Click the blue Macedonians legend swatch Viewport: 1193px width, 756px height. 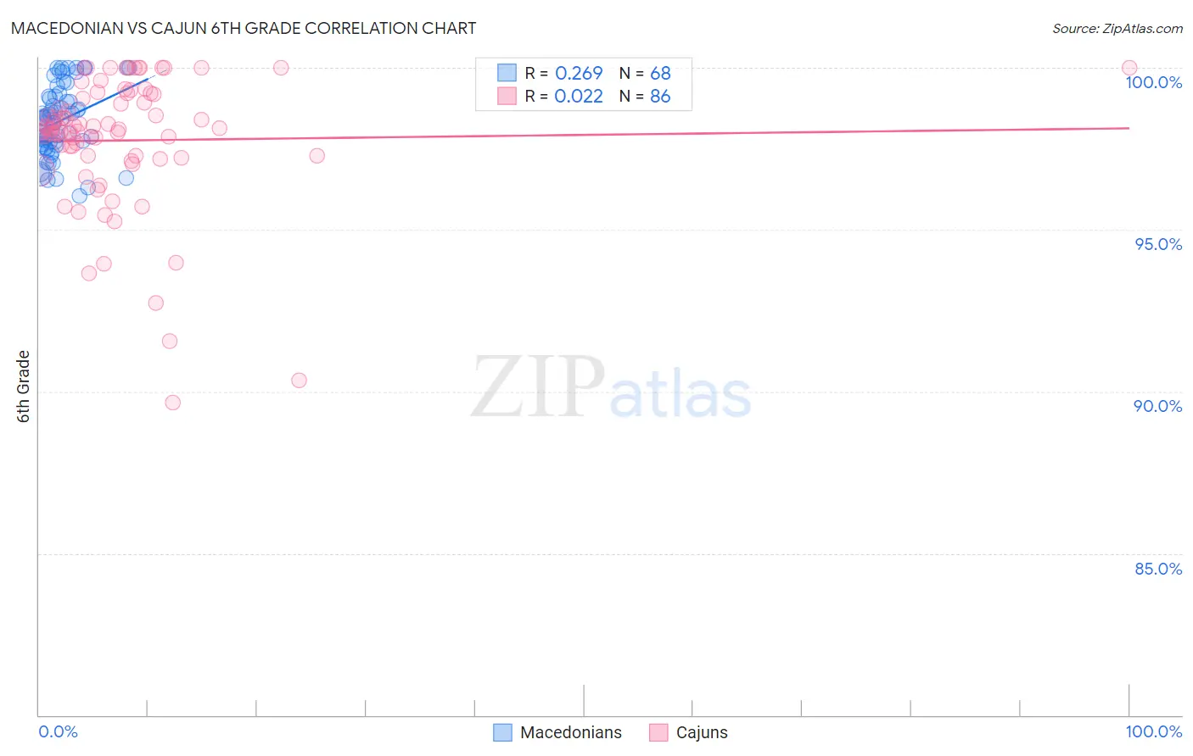(502, 732)
